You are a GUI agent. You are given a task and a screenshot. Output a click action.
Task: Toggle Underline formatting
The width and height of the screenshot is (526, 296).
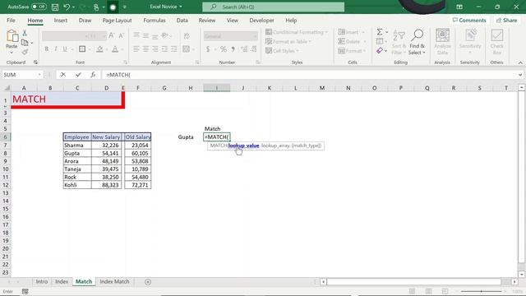[65, 49]
